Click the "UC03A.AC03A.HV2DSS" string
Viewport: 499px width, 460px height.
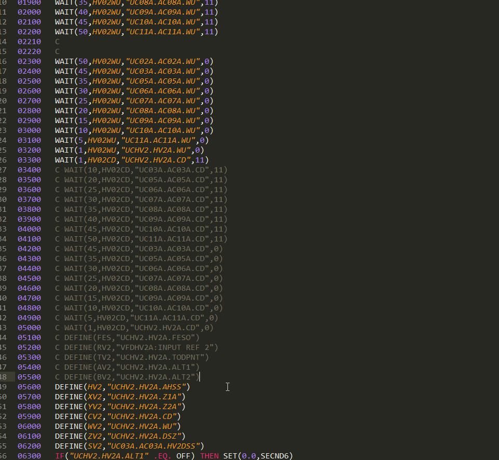(x=153, y=446)
